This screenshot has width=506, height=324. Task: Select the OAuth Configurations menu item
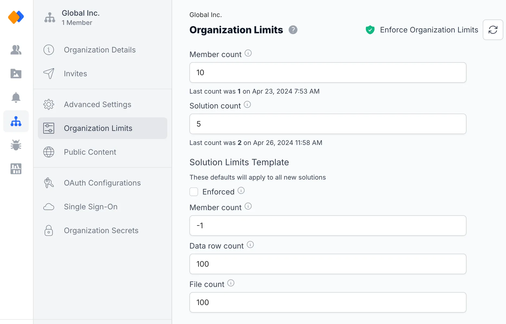point(103,183)
